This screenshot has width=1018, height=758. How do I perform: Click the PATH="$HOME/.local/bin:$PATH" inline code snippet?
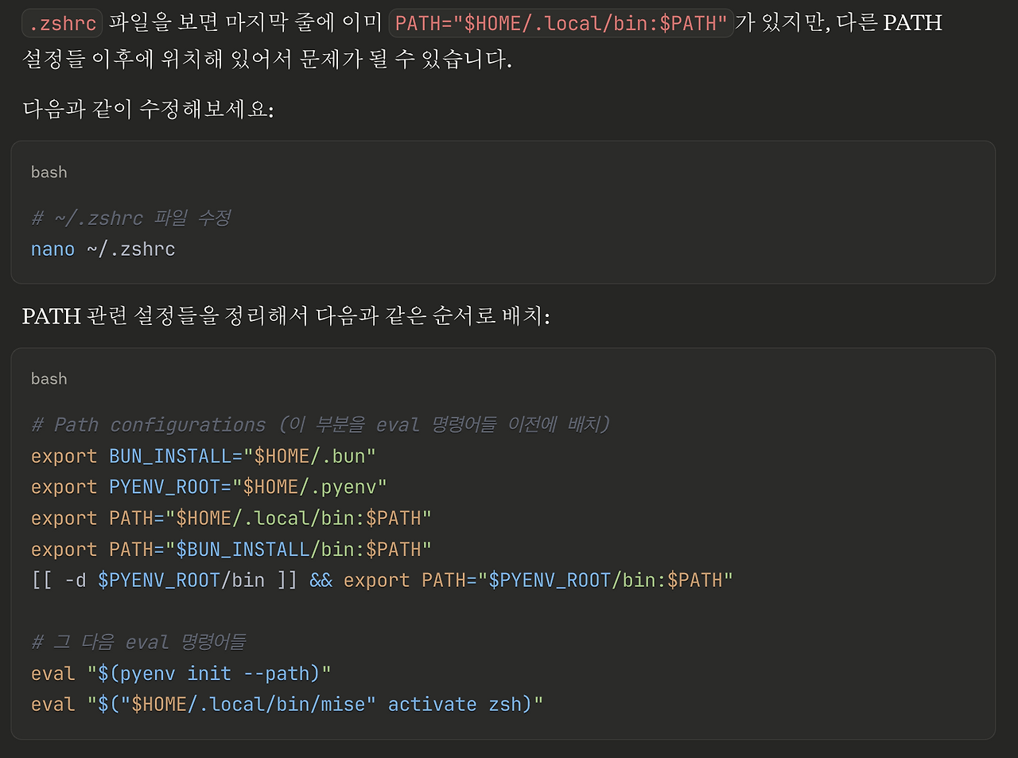pyautogui.click(x=561, y=23)
